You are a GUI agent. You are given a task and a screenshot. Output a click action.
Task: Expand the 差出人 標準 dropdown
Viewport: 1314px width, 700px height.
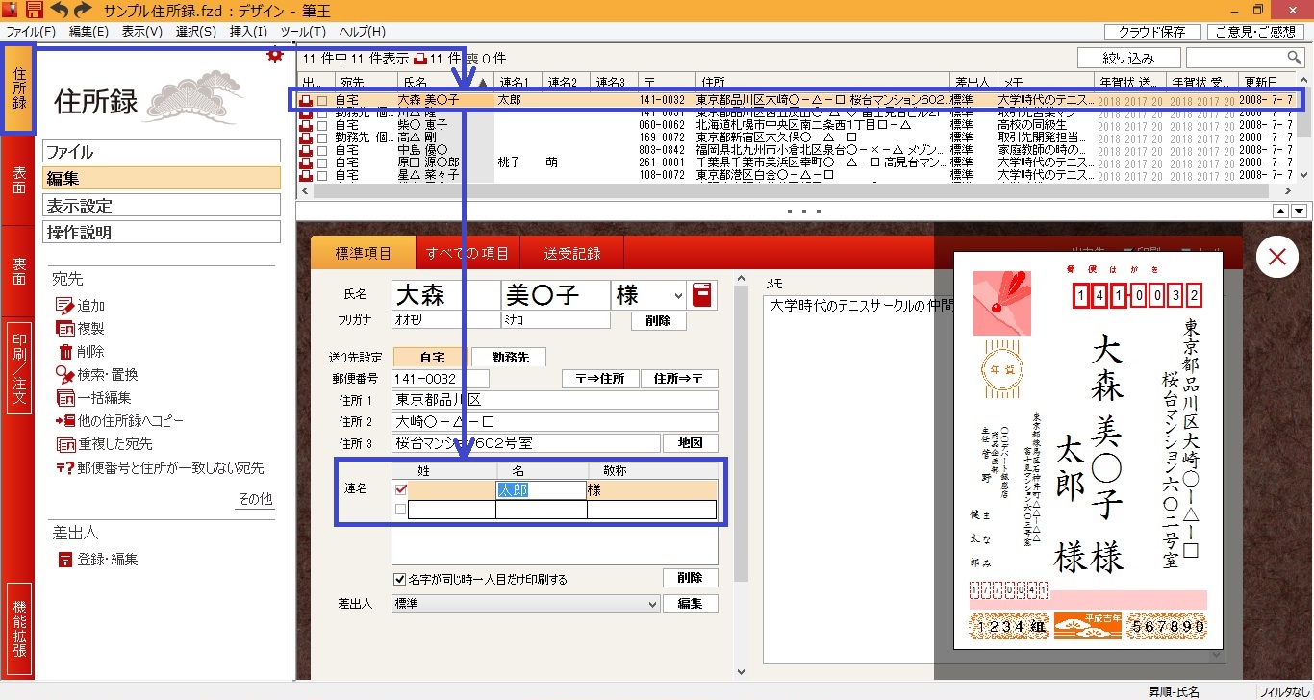point(651,604)
